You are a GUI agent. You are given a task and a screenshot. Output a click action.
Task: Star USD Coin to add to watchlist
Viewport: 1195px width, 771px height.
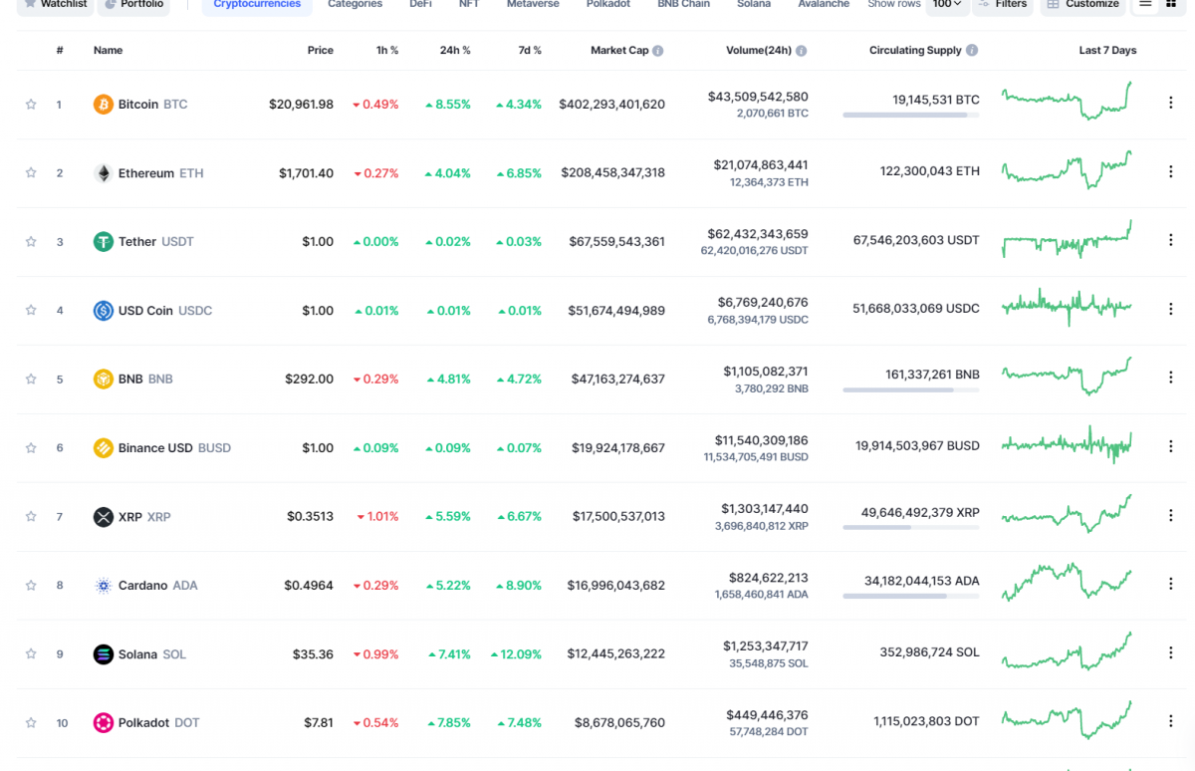click(31, 310)
